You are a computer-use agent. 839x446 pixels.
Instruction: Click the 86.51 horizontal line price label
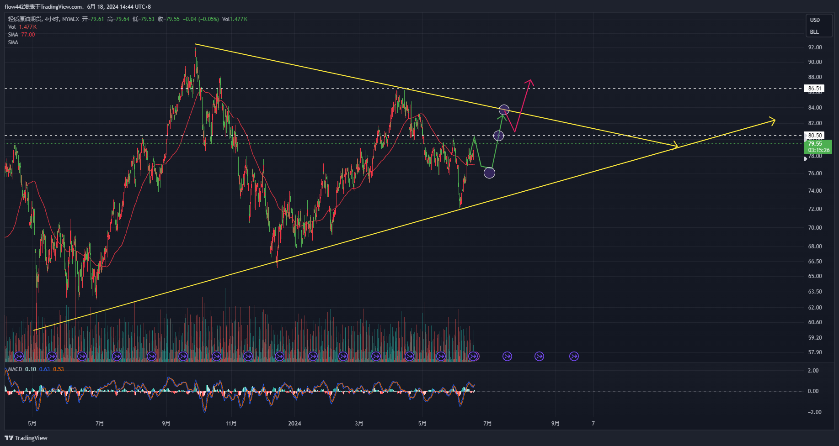pos(815,89)
